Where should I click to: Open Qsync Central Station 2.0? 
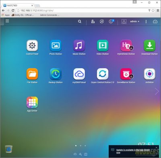103,74
